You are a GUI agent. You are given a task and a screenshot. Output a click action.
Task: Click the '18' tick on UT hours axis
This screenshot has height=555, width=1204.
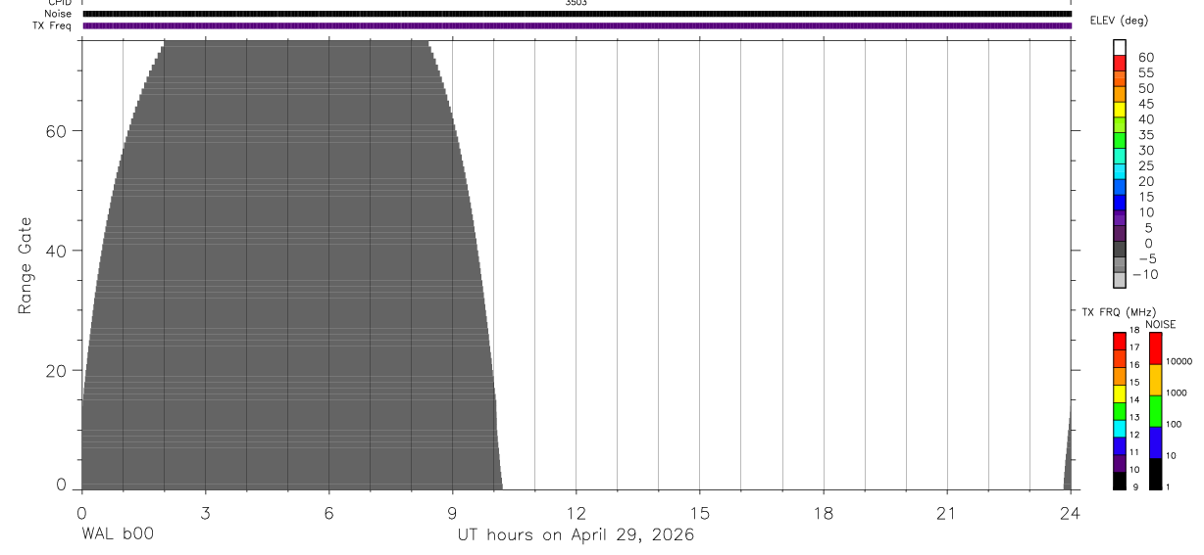coord(824,512)
